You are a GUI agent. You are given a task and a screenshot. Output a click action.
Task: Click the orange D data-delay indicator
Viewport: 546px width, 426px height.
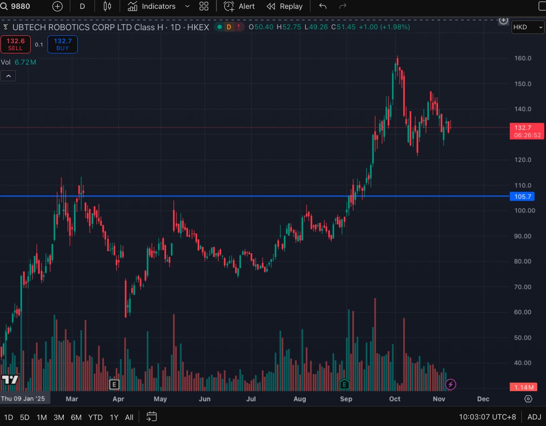229,27
